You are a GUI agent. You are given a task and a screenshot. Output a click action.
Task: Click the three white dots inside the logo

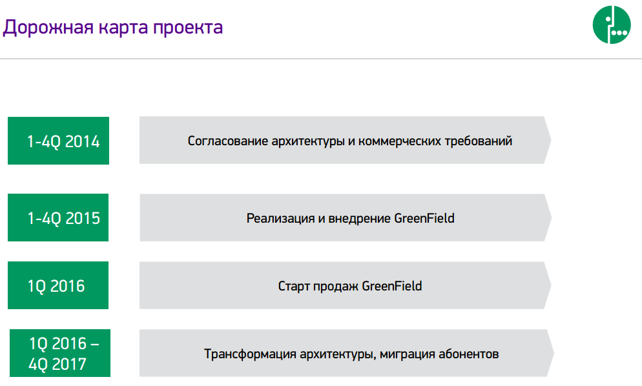tap(620, 32)
